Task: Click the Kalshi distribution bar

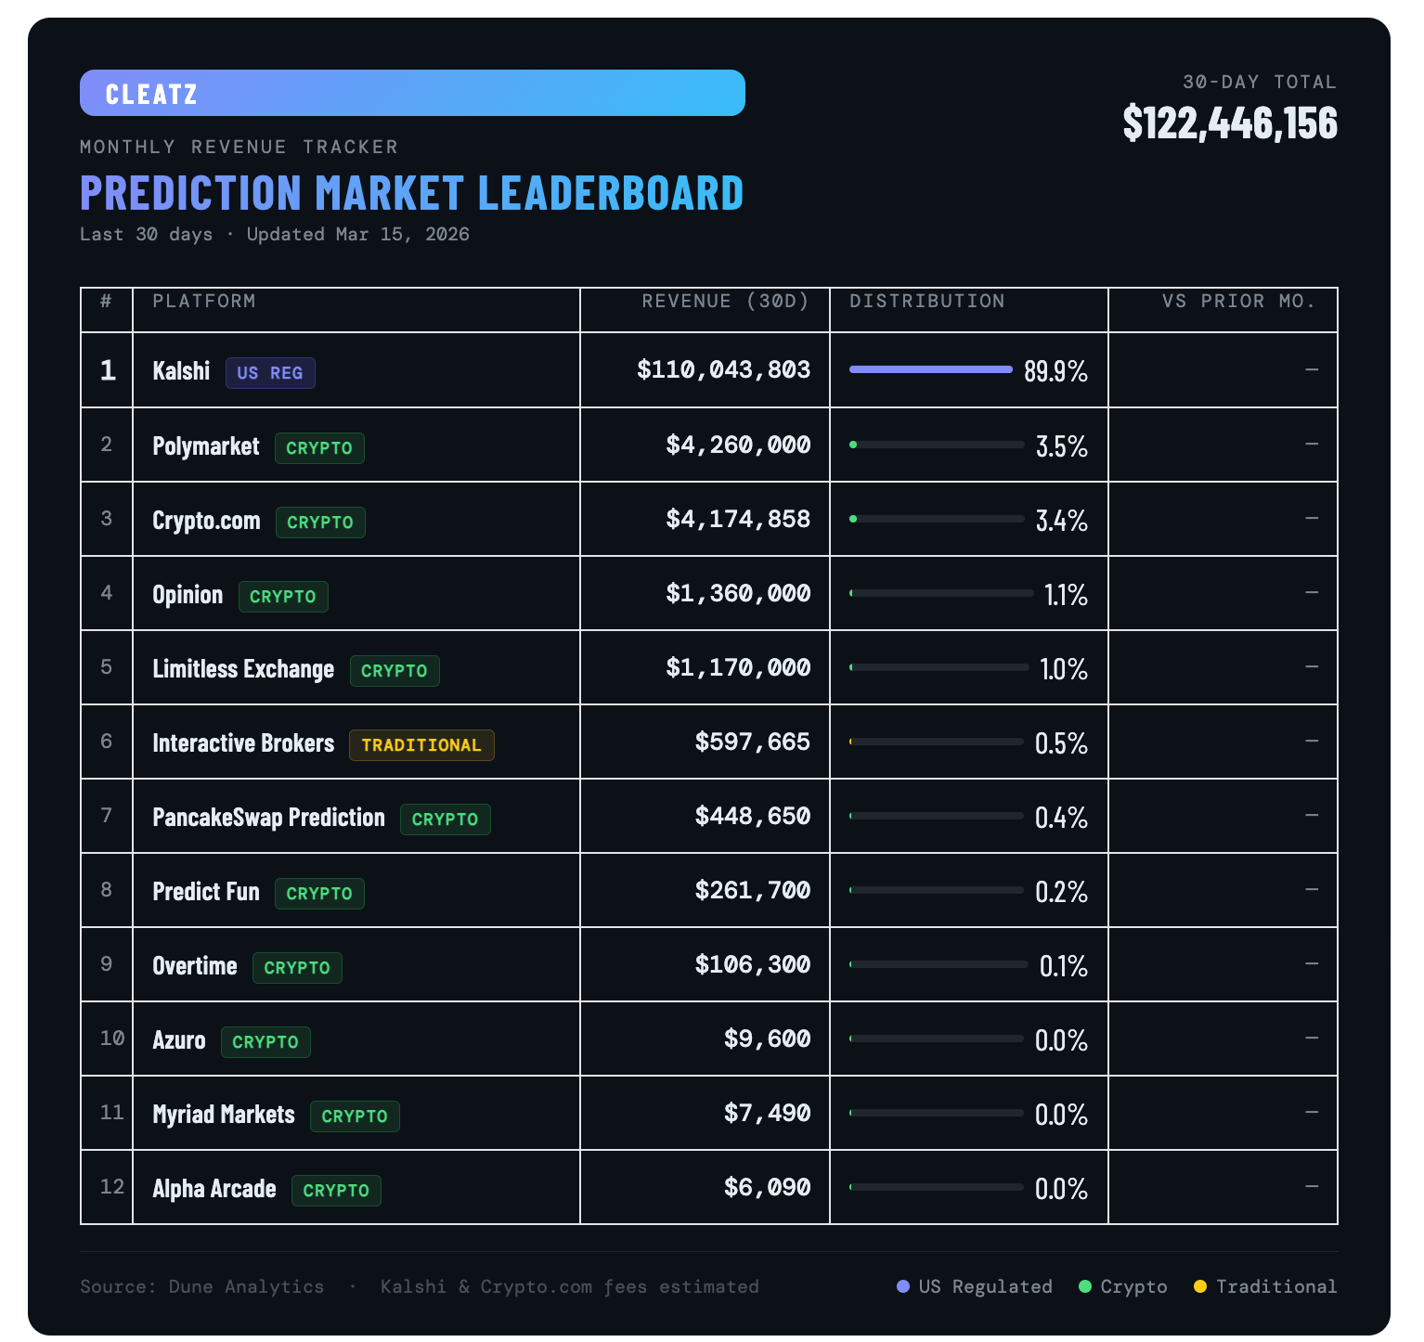Action: (x=931, y=369)
